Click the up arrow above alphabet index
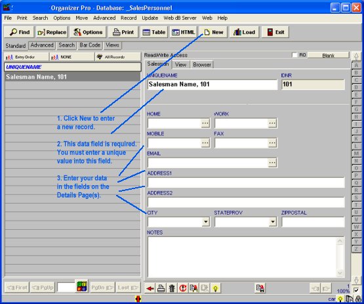This screenshot has height=304, width=364. pos(356,56)
